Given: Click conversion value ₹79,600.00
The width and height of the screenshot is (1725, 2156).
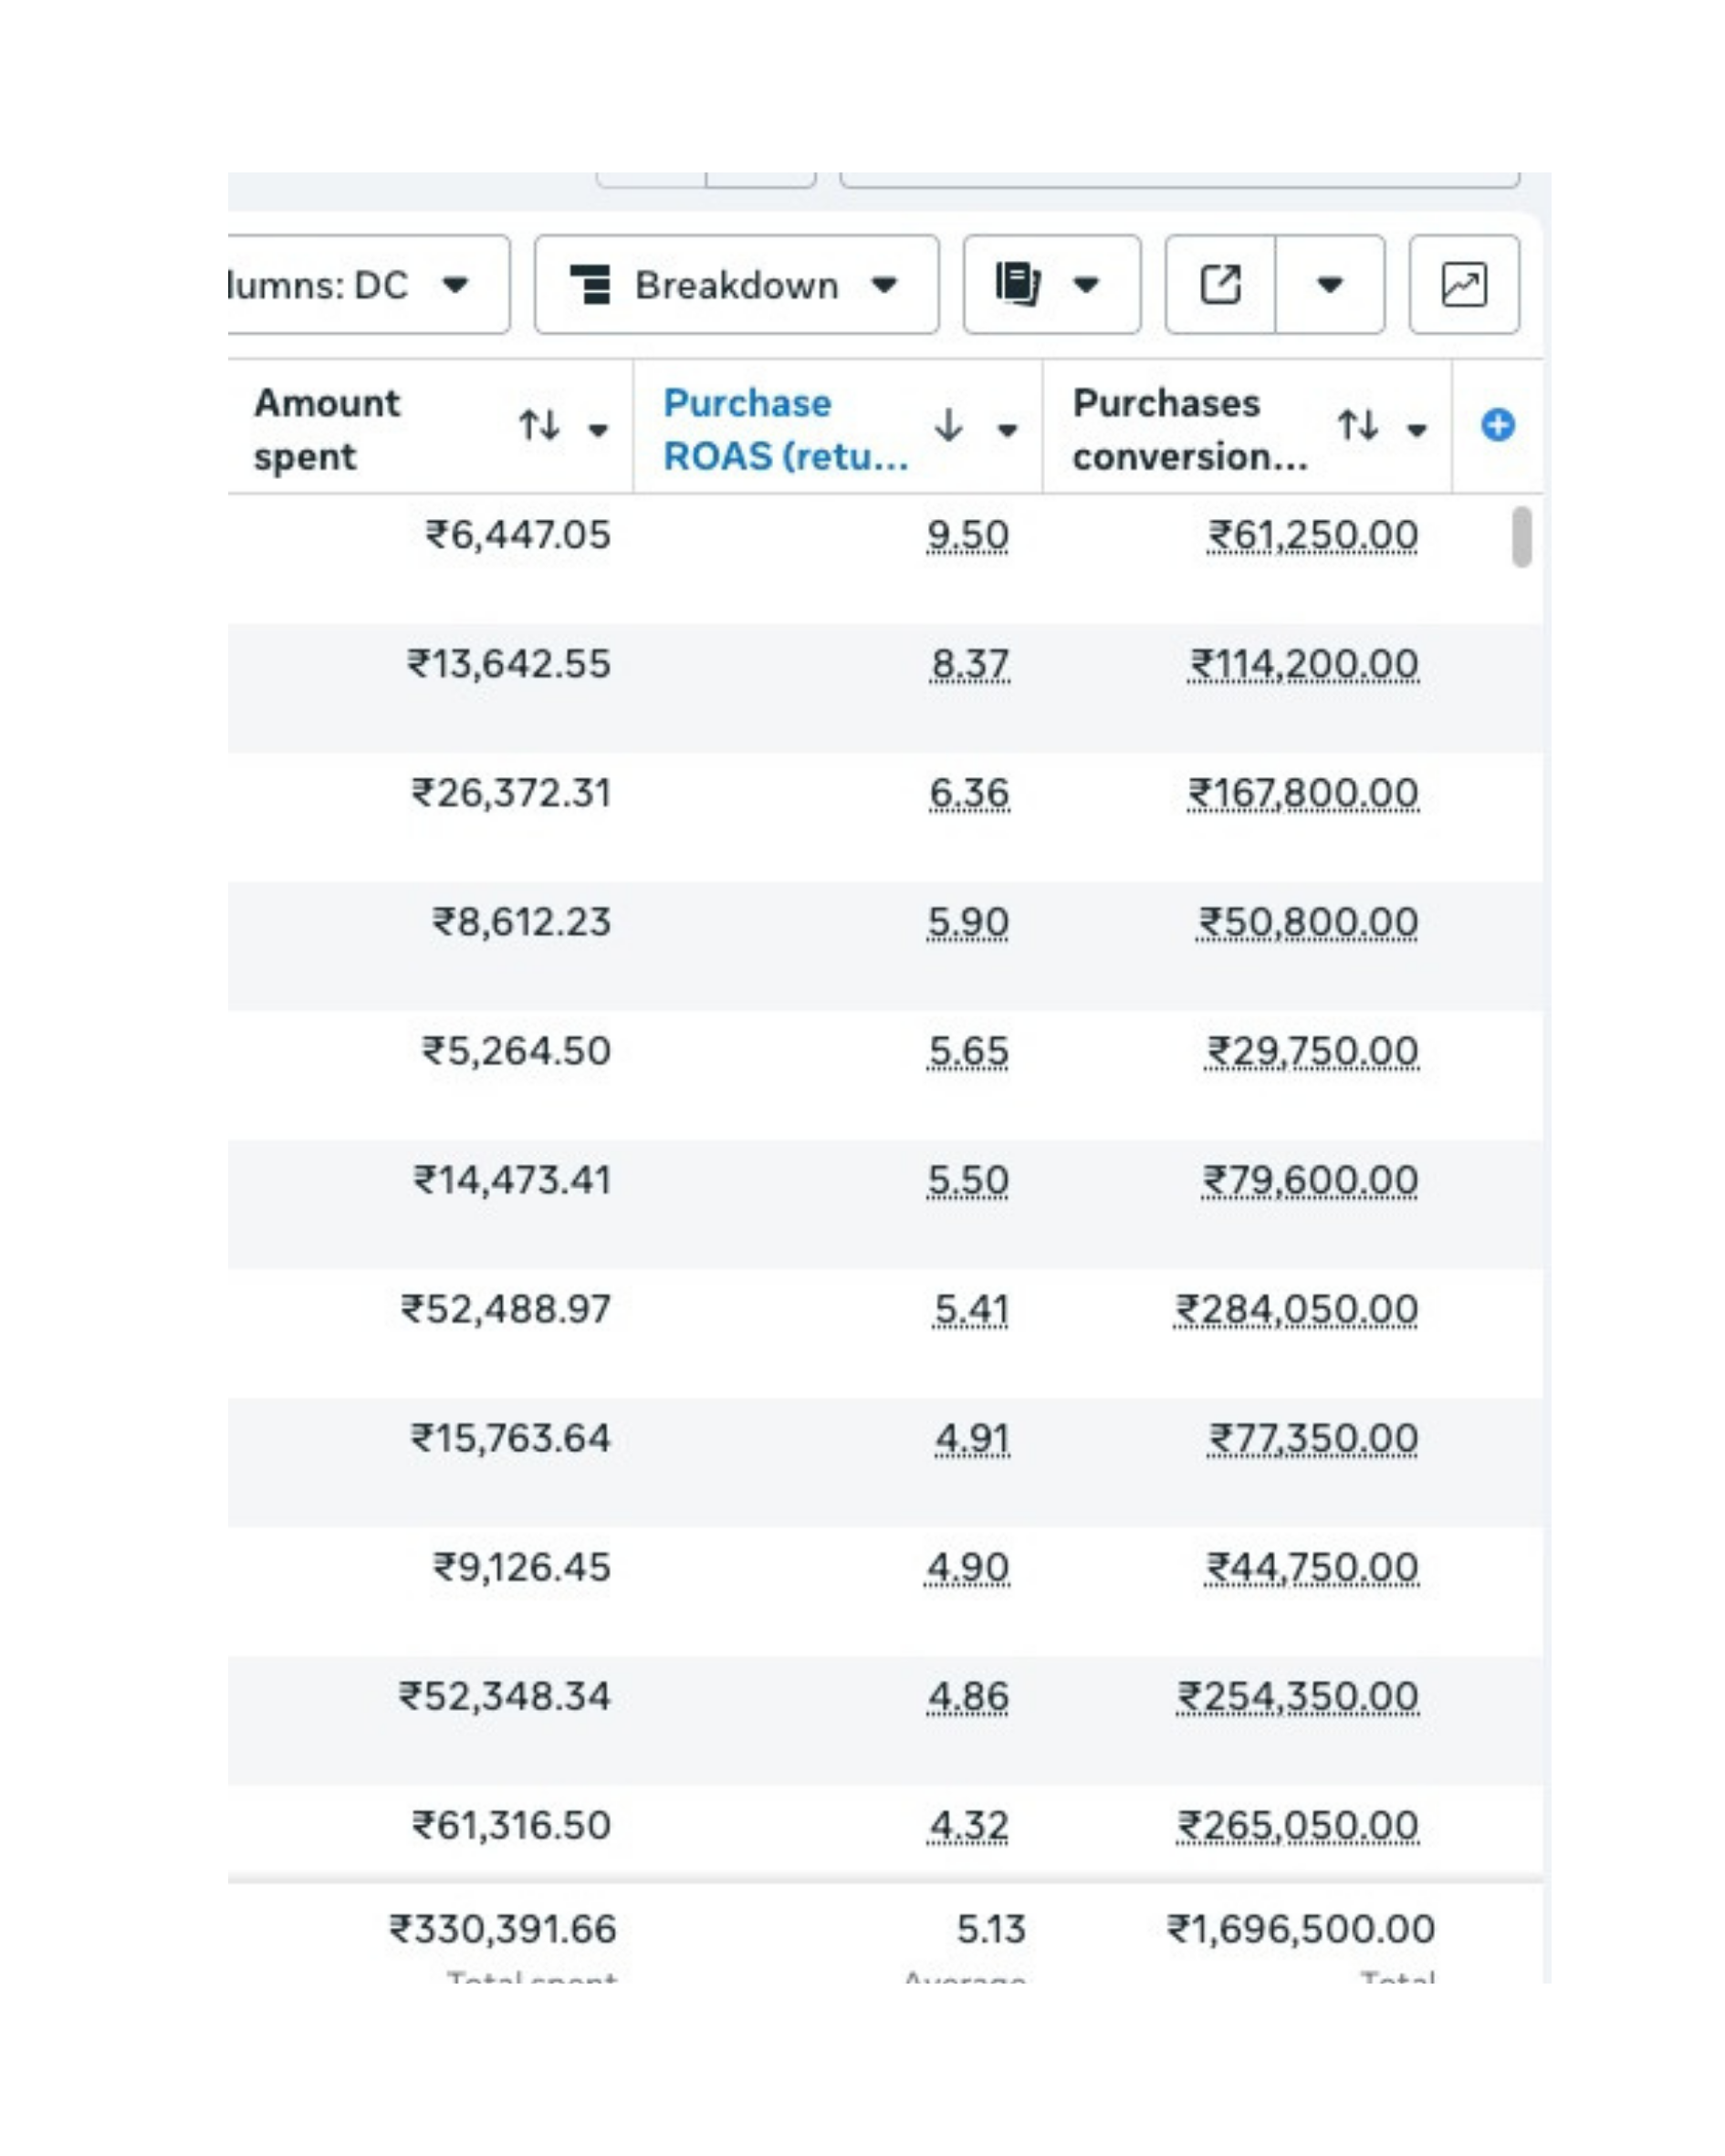Looking at the screenshot, I should [1310, 1180].
